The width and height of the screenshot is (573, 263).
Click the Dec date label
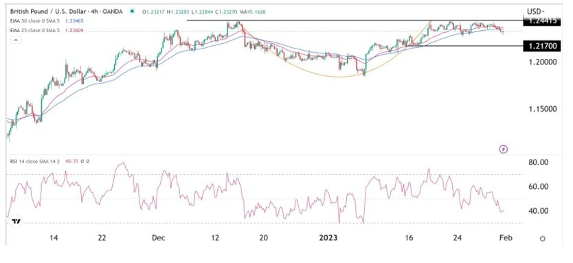[x=159, y=238]
